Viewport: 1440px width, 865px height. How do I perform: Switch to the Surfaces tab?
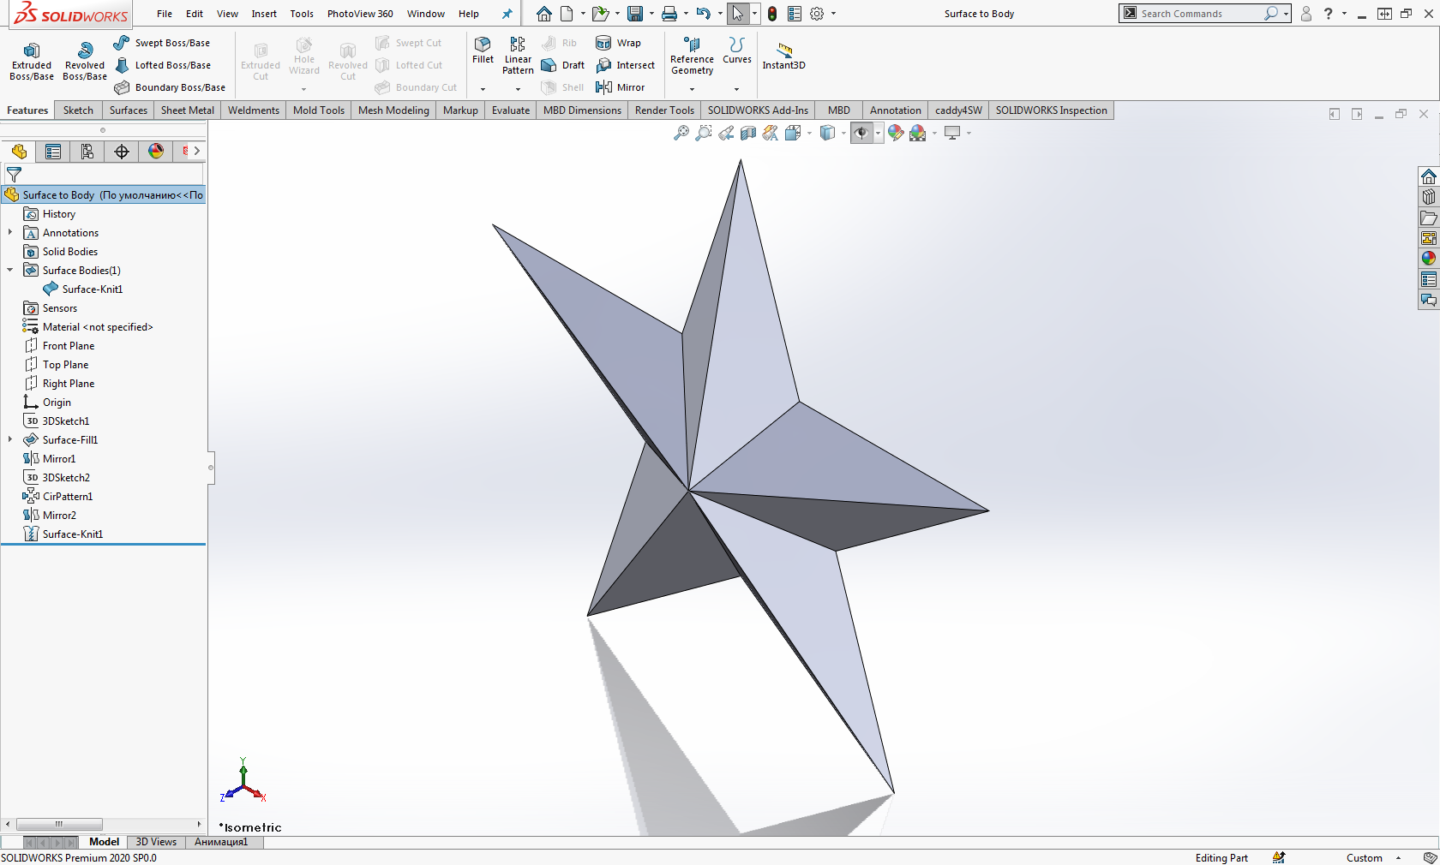coord(128,110)
